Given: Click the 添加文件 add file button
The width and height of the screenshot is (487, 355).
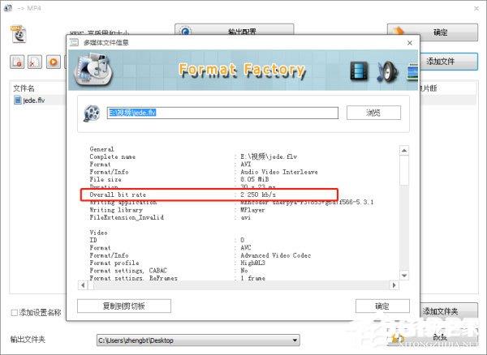Looking at the screenshot, I should pos(449,62).
